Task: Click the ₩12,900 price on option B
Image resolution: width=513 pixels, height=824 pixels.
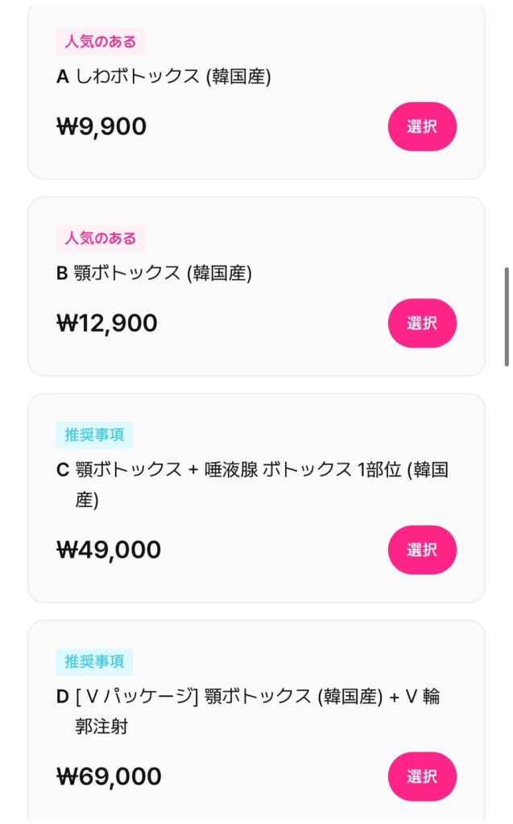Action: (x=103, y=323)
